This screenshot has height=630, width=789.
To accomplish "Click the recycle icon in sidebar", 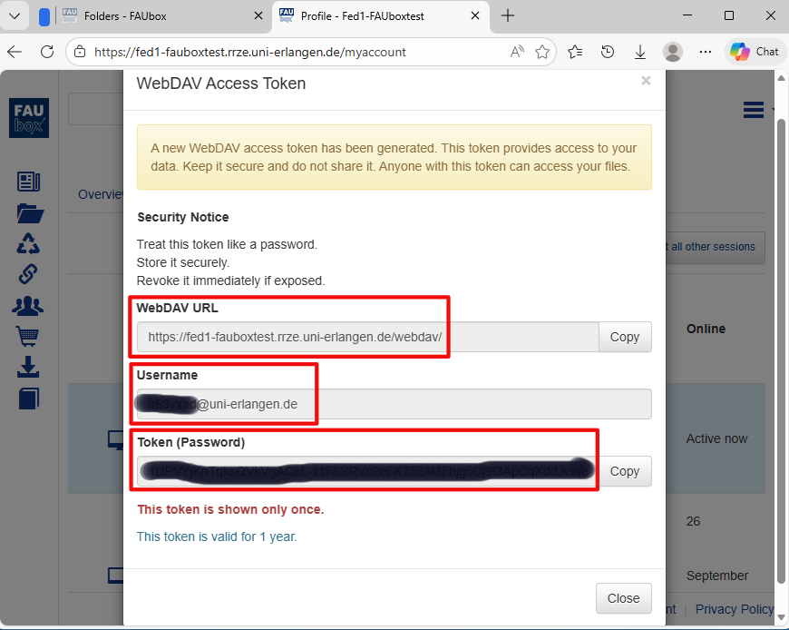I will point(29,243).
